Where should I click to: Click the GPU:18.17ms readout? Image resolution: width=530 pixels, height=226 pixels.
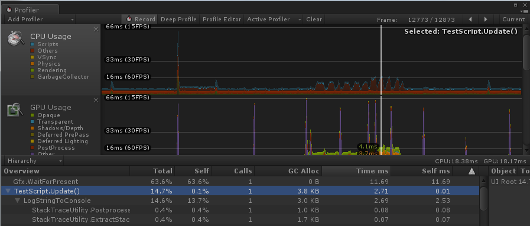coord(505,162)
